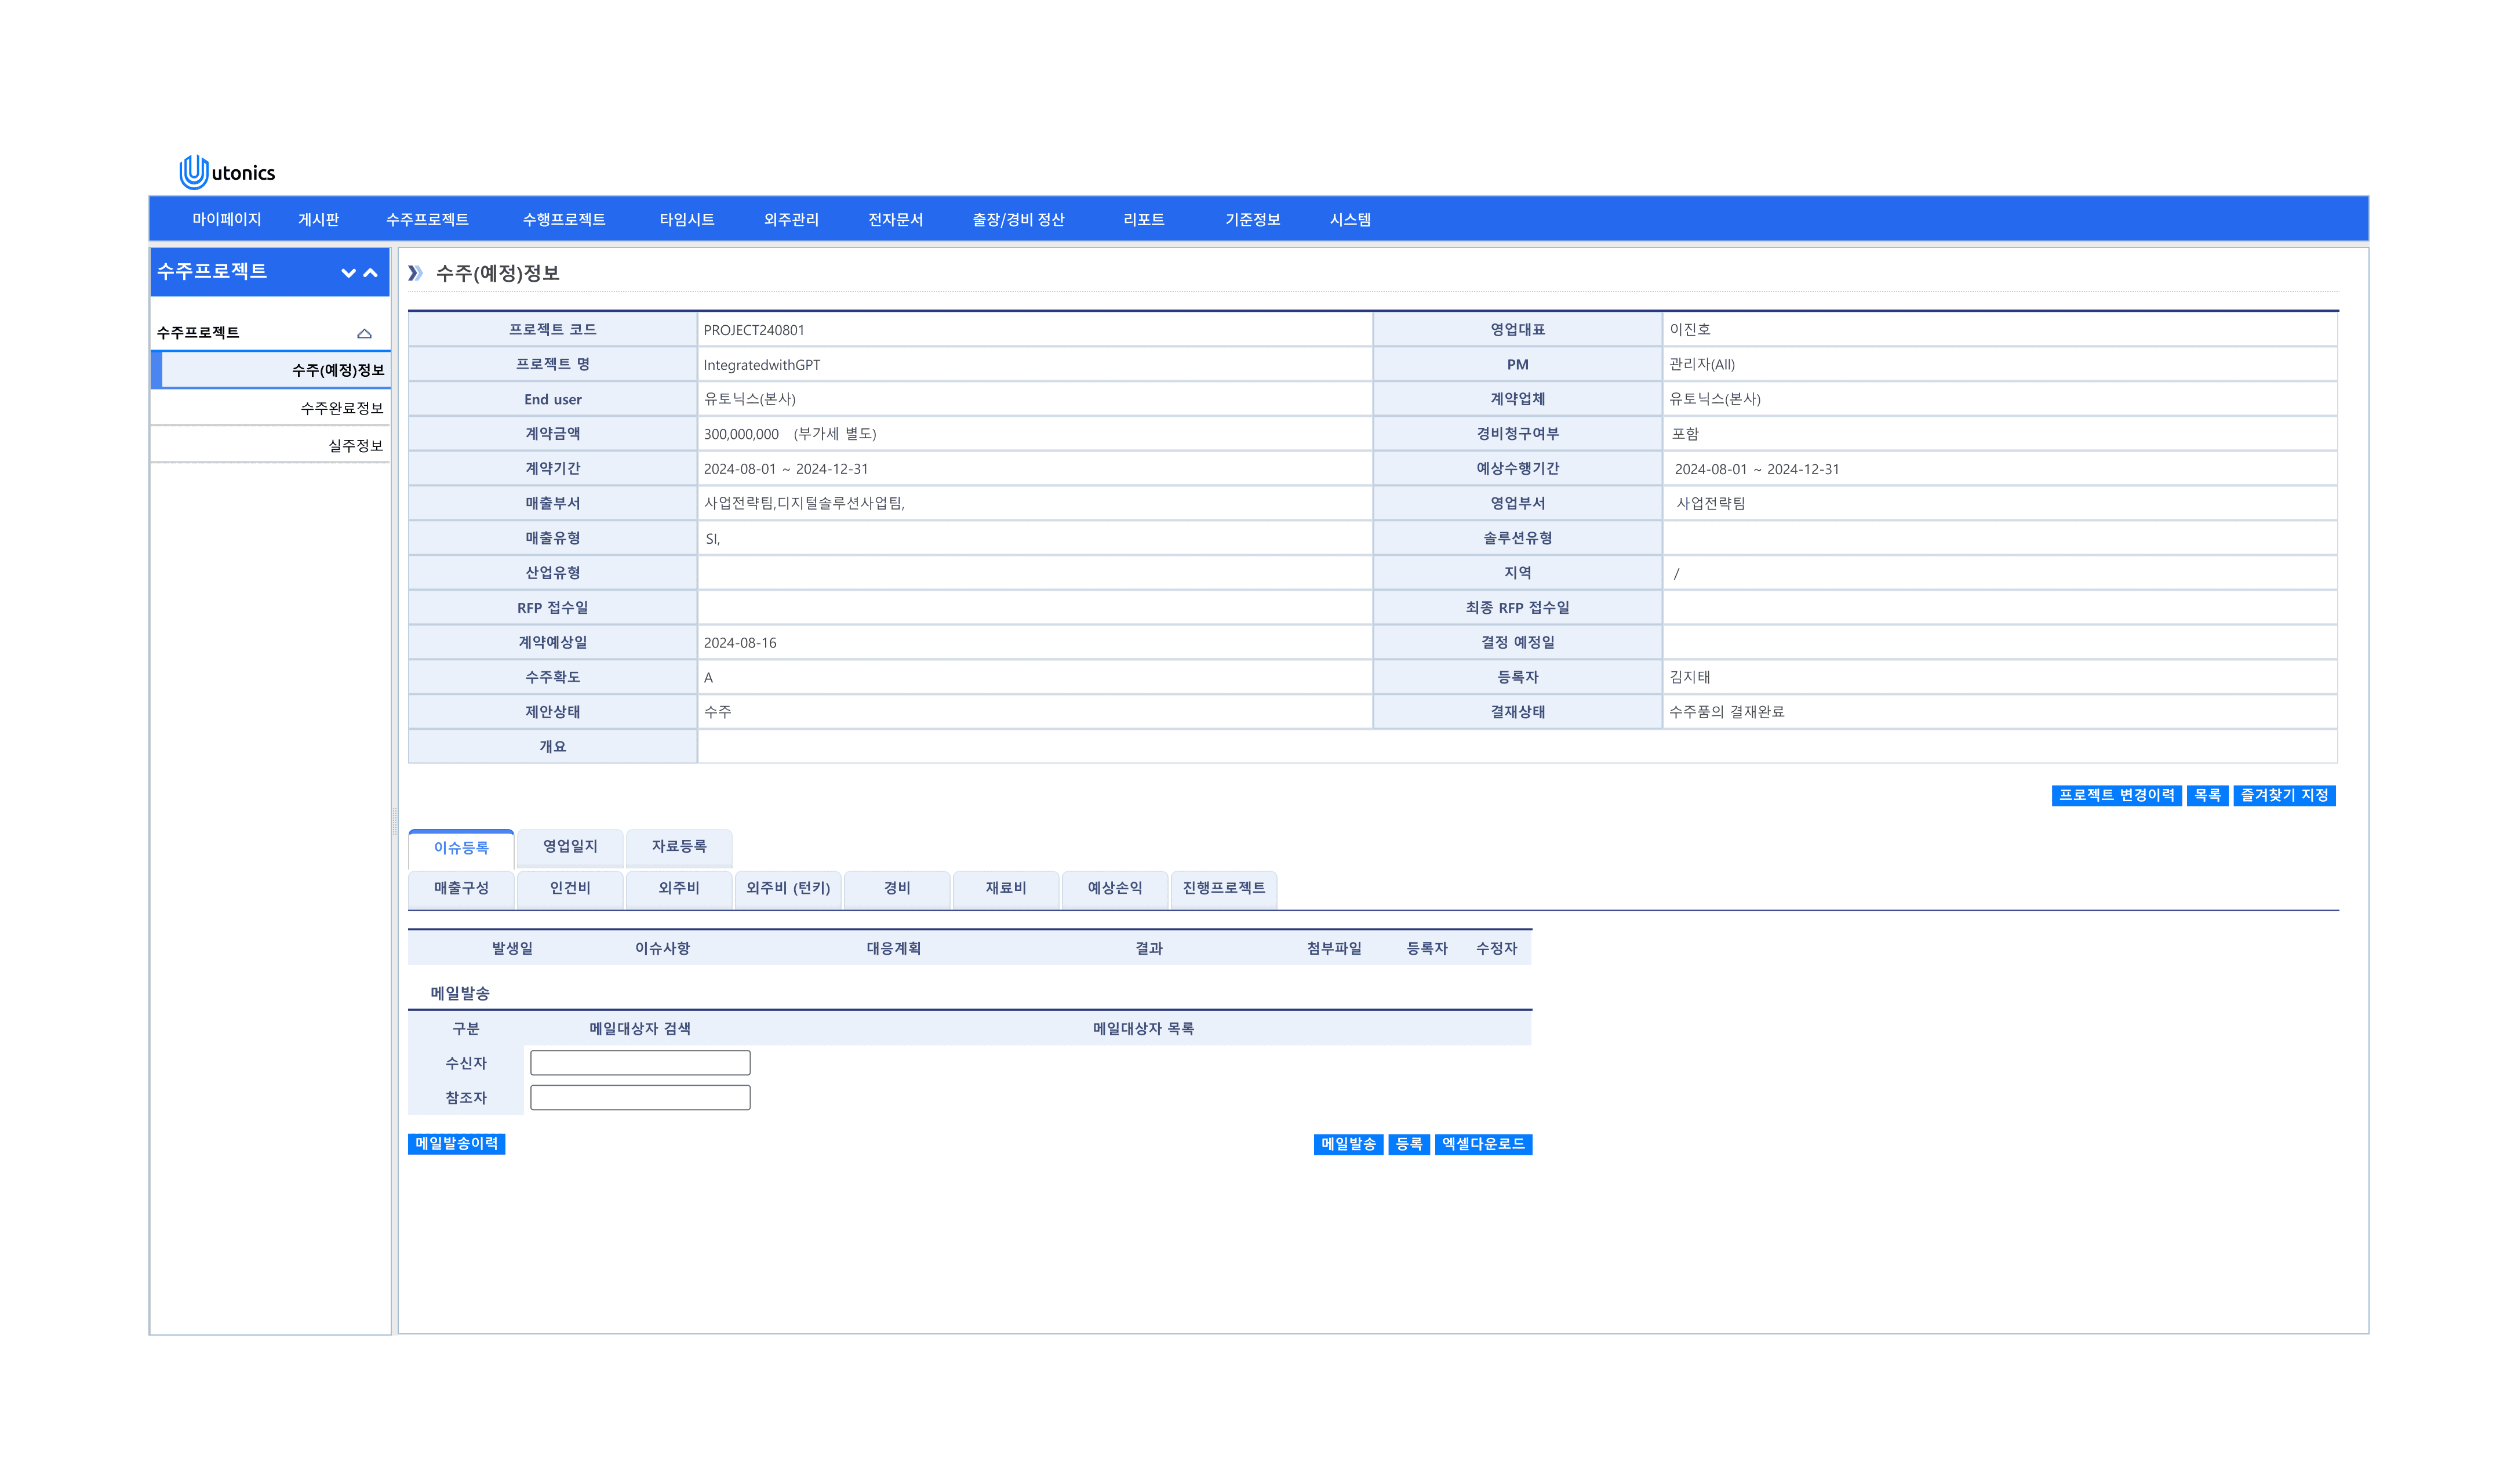Viewport: 2518px width, 1484px height.
Task: Open the 출장/경비 정산 menu
Action: (1018, 219)
